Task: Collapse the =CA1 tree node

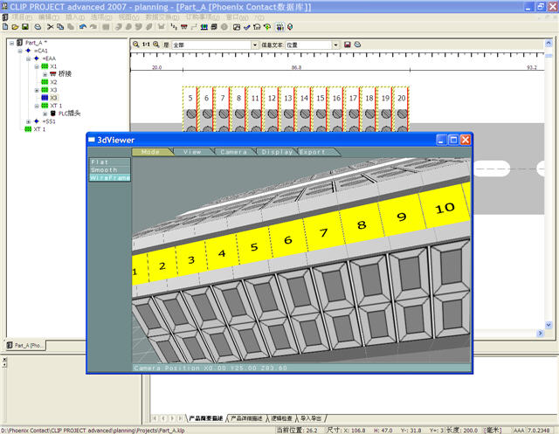Action: pos(20,51)
